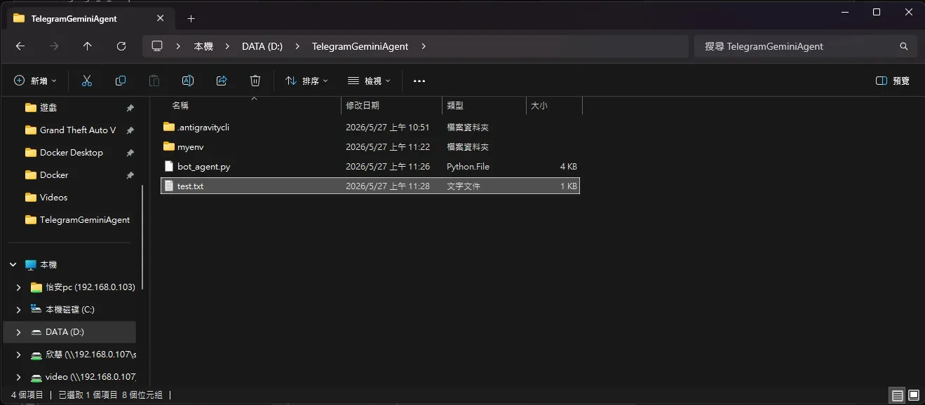925x405 pixels.
Task: Toggle the 預覽 preview pane
Action: coord(893,81)
